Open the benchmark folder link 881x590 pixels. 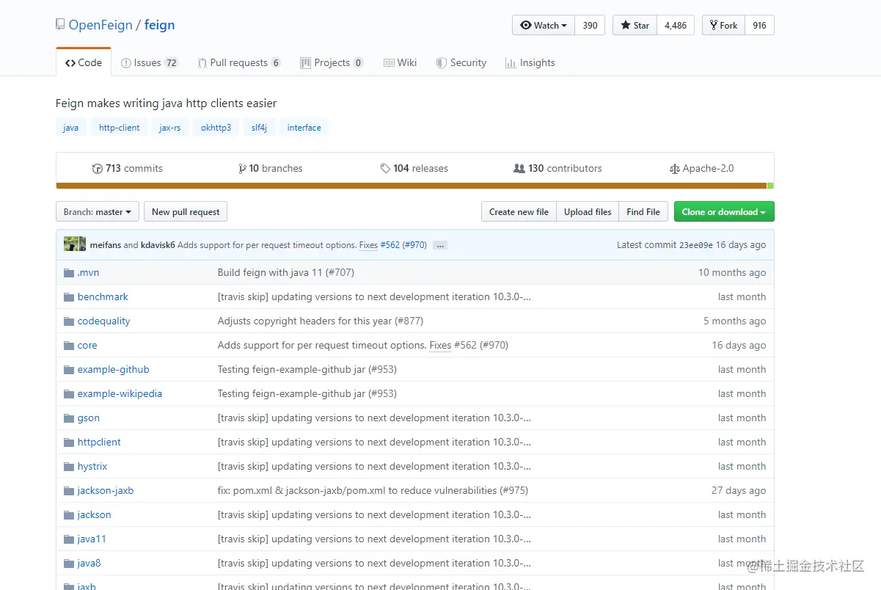103,296
